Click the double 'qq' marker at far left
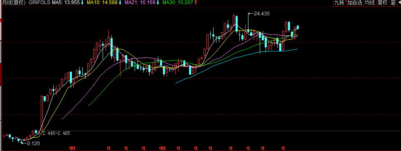Screen dimensions: 401x151 click(73, 148)
